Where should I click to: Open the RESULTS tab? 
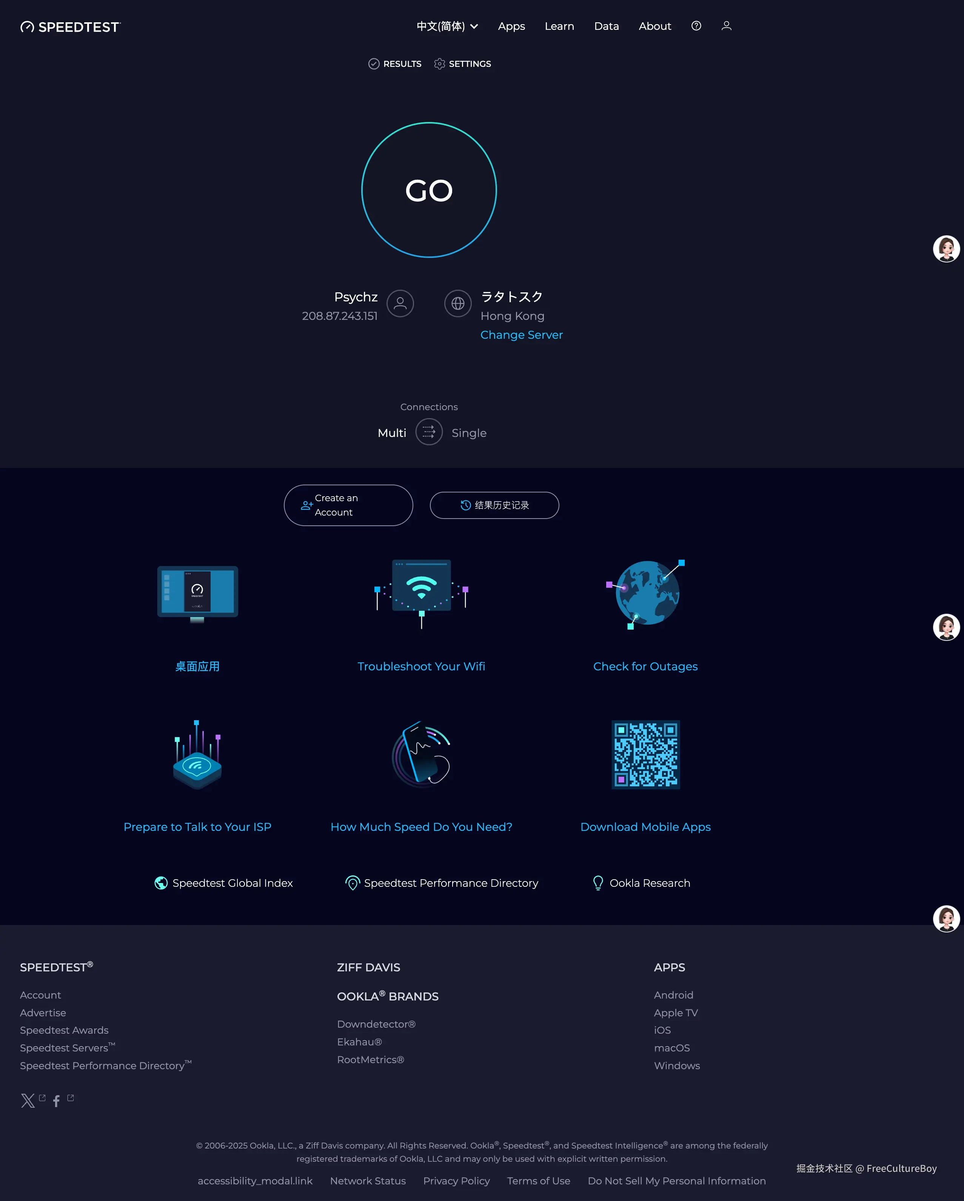pyautogui.click(x=394, y=63)
